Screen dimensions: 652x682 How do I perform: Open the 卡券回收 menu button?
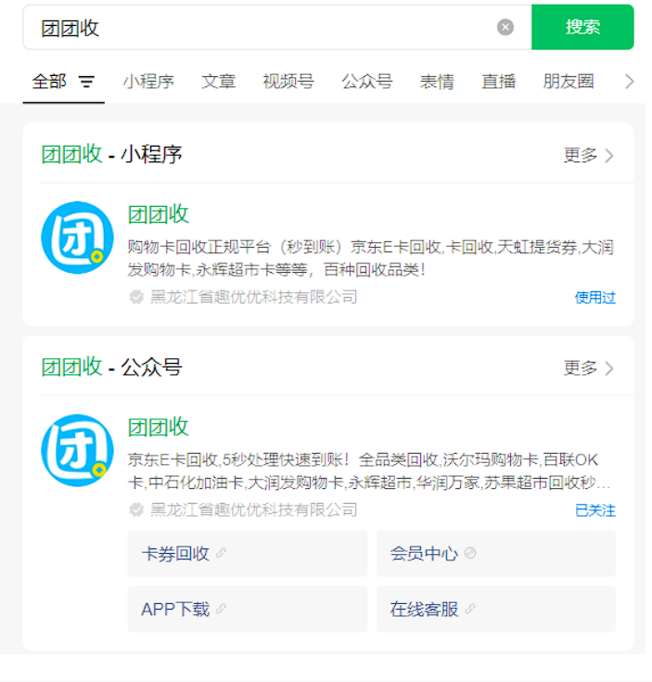248,553
